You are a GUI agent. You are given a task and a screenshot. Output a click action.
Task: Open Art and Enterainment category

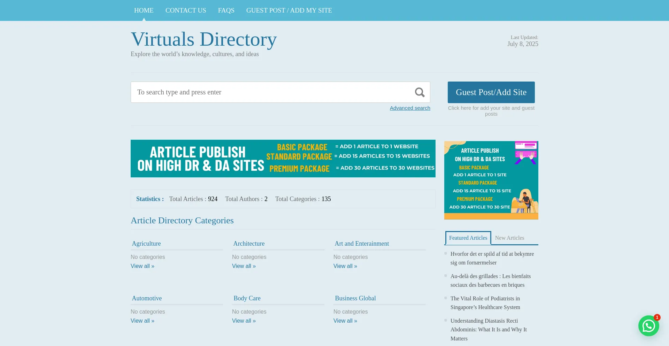pyautogui.click(x=362, y=244)
